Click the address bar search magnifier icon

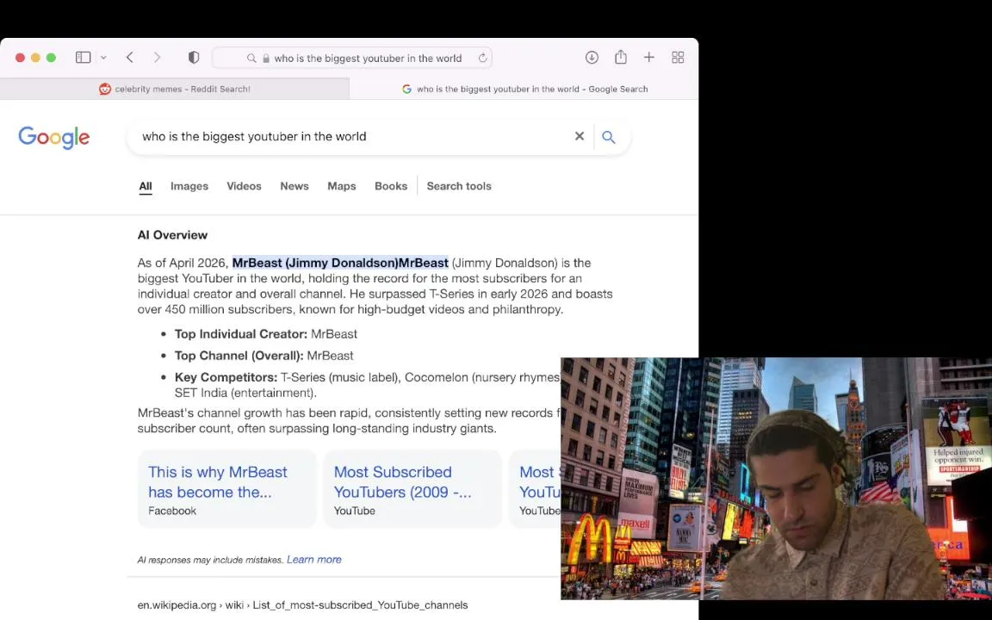point(251,59)
